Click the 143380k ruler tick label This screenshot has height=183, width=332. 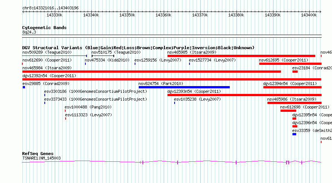[x=236, y=15]
